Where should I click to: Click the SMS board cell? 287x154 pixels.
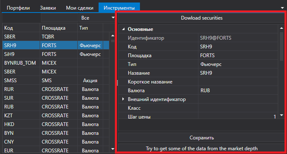[x=59, y=81]
